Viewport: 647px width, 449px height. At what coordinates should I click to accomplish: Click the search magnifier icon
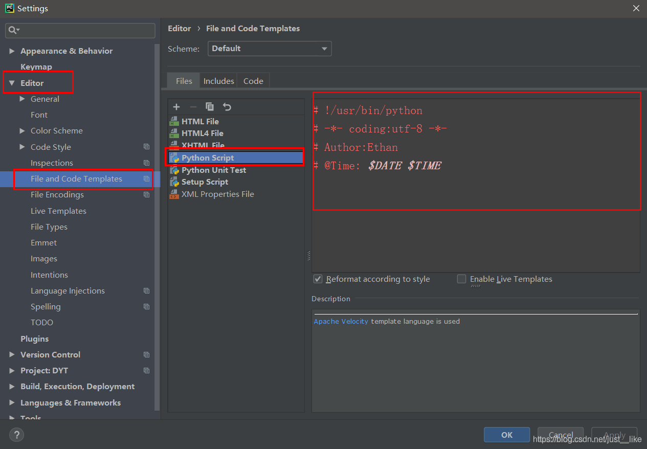pyautogui.click(x=13, y=31)
